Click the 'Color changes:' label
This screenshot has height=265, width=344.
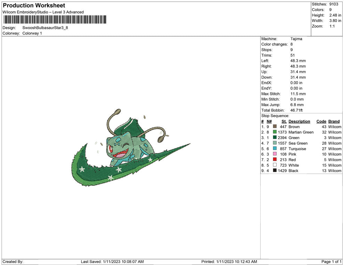pyautogui.click(x=275, y=45)
